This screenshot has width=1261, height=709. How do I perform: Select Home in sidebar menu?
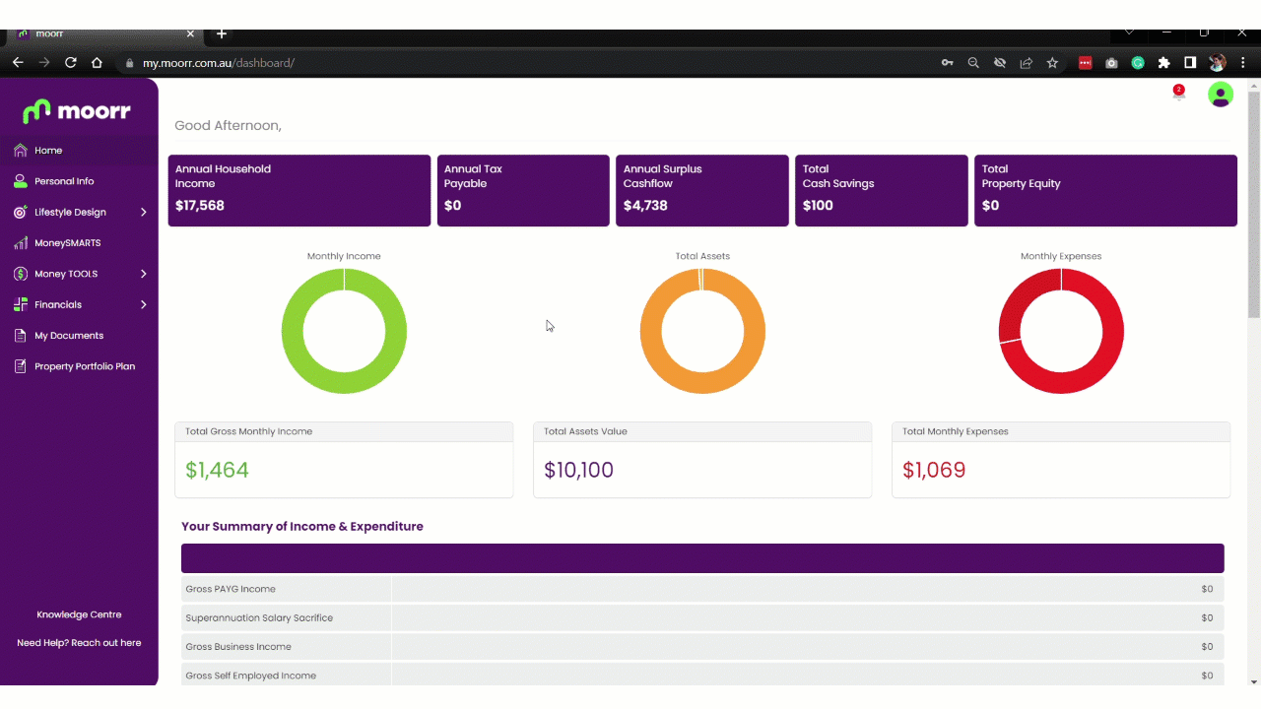pos(79,151)
